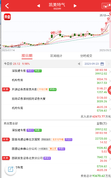Screen dimensions: 111x178
Task: Click the 11.02 low price label on chart
Action: (x=17, y=47)
